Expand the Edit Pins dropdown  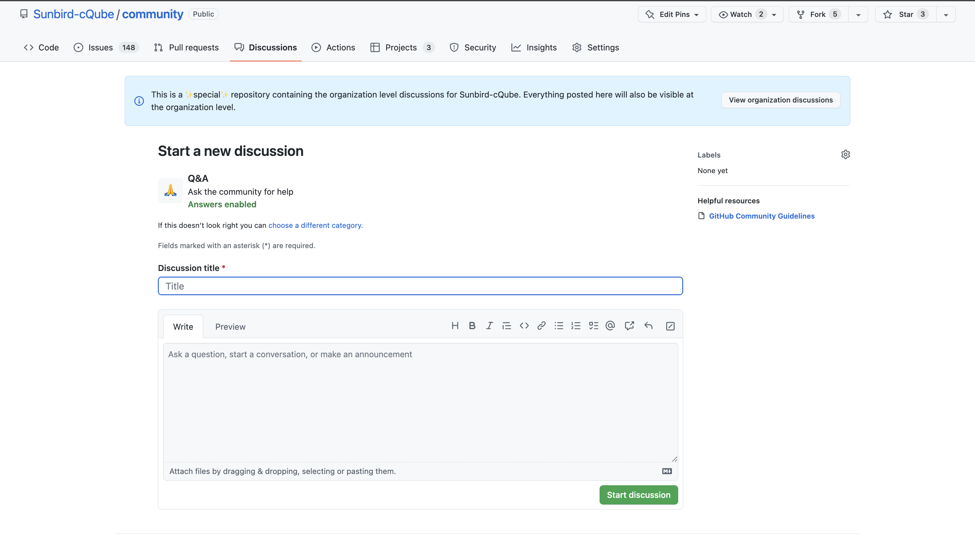672,14
